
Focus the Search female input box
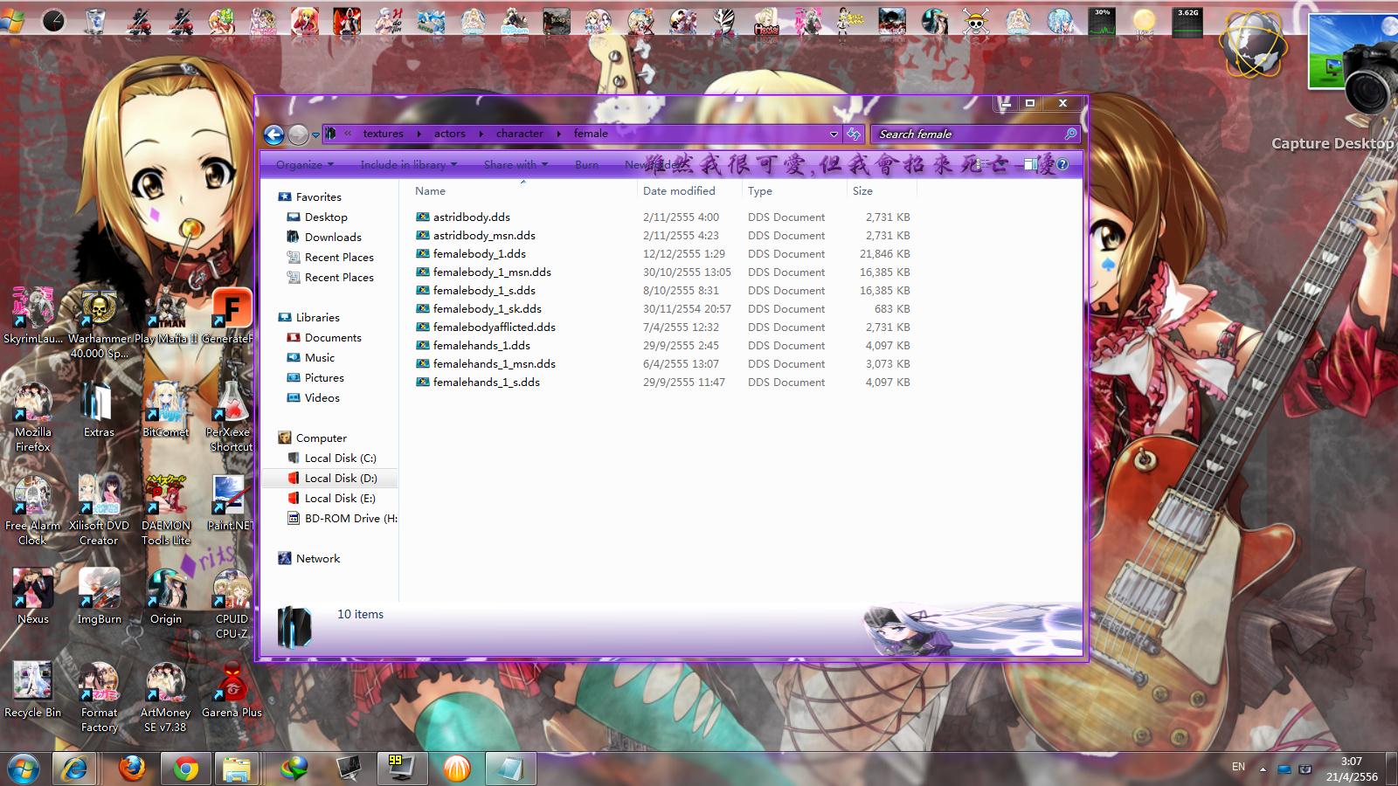point(968,134)
